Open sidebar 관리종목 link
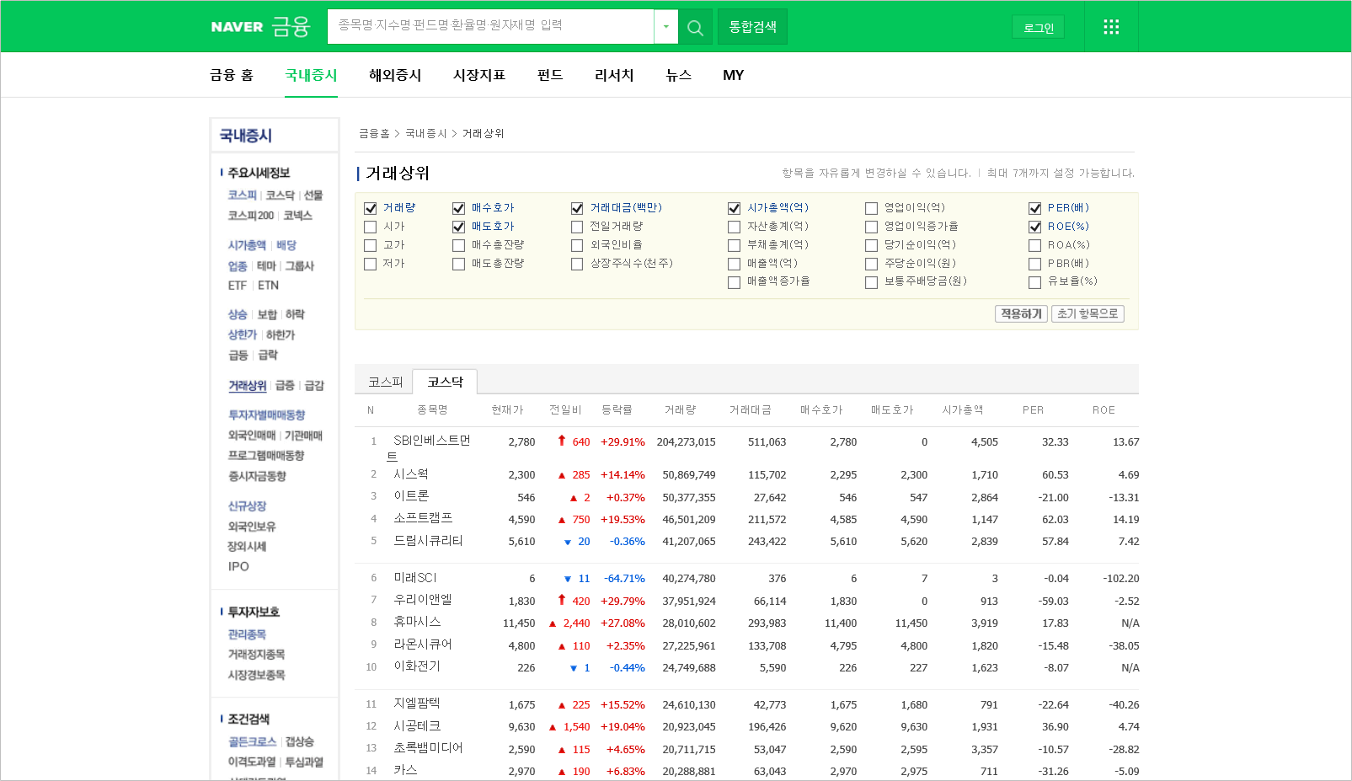The image size is (1352, 781). point(247,634)
